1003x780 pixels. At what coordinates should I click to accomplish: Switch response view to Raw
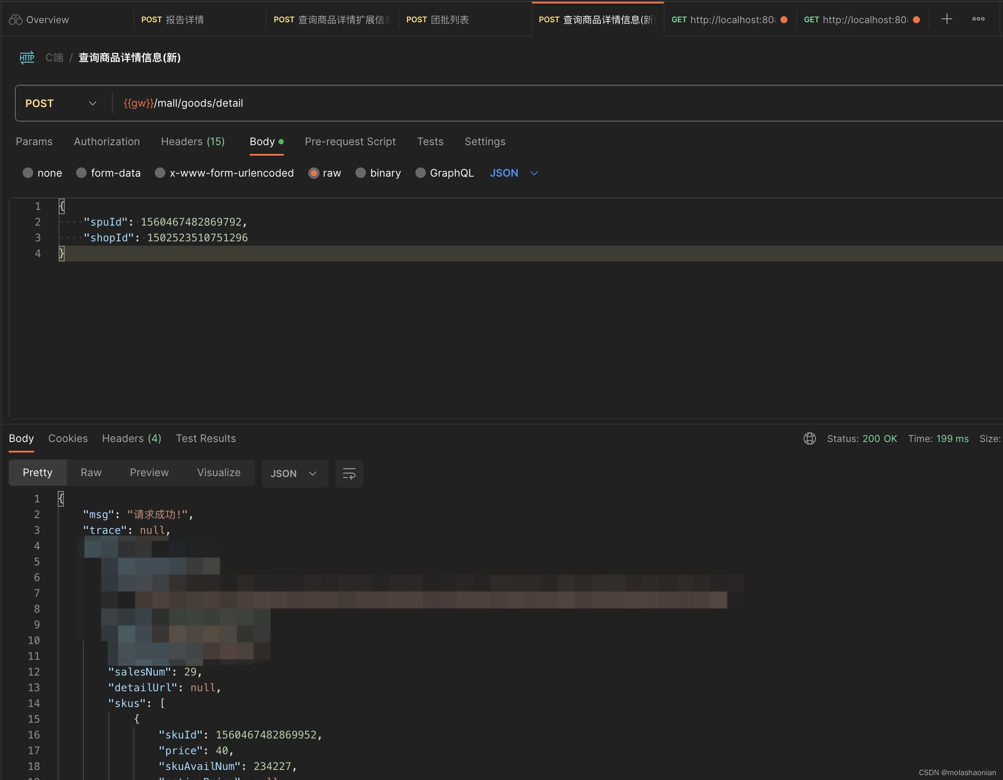coord(91,473)
